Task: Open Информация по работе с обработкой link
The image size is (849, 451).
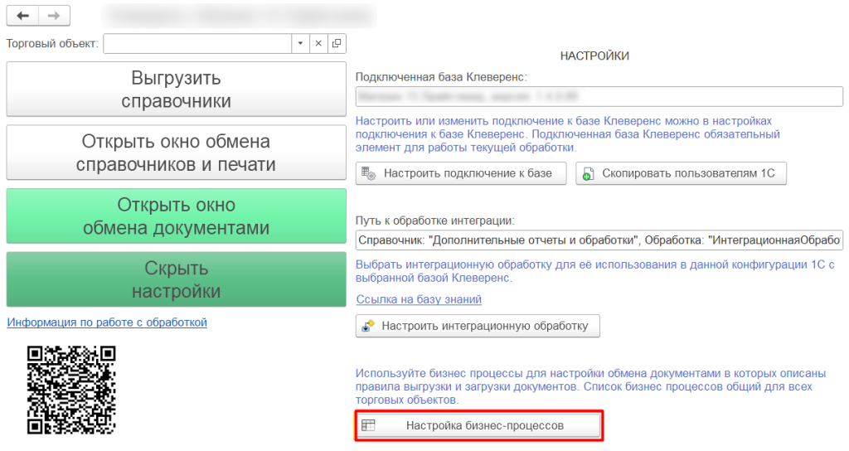Action: [x=107, y=322]
